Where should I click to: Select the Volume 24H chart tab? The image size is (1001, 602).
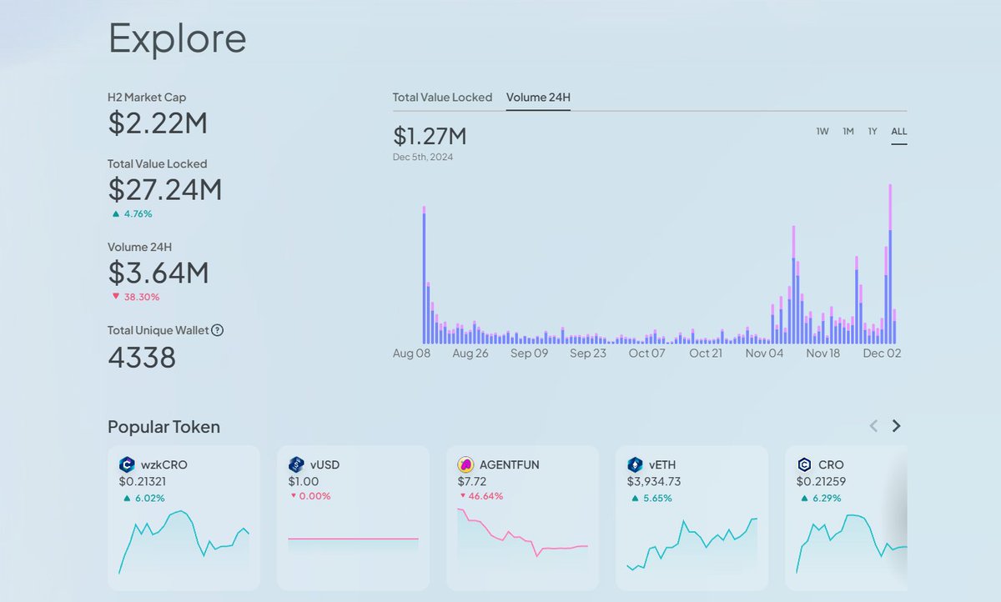tap(538, 98)
